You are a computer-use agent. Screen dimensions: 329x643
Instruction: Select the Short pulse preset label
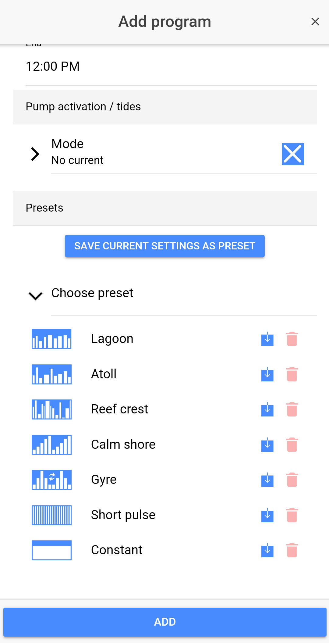123,515
